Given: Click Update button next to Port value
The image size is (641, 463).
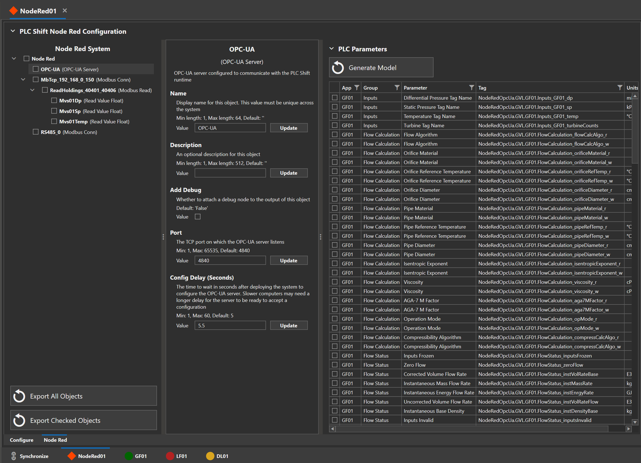Looking at the screenshot, I should (289, 260).
